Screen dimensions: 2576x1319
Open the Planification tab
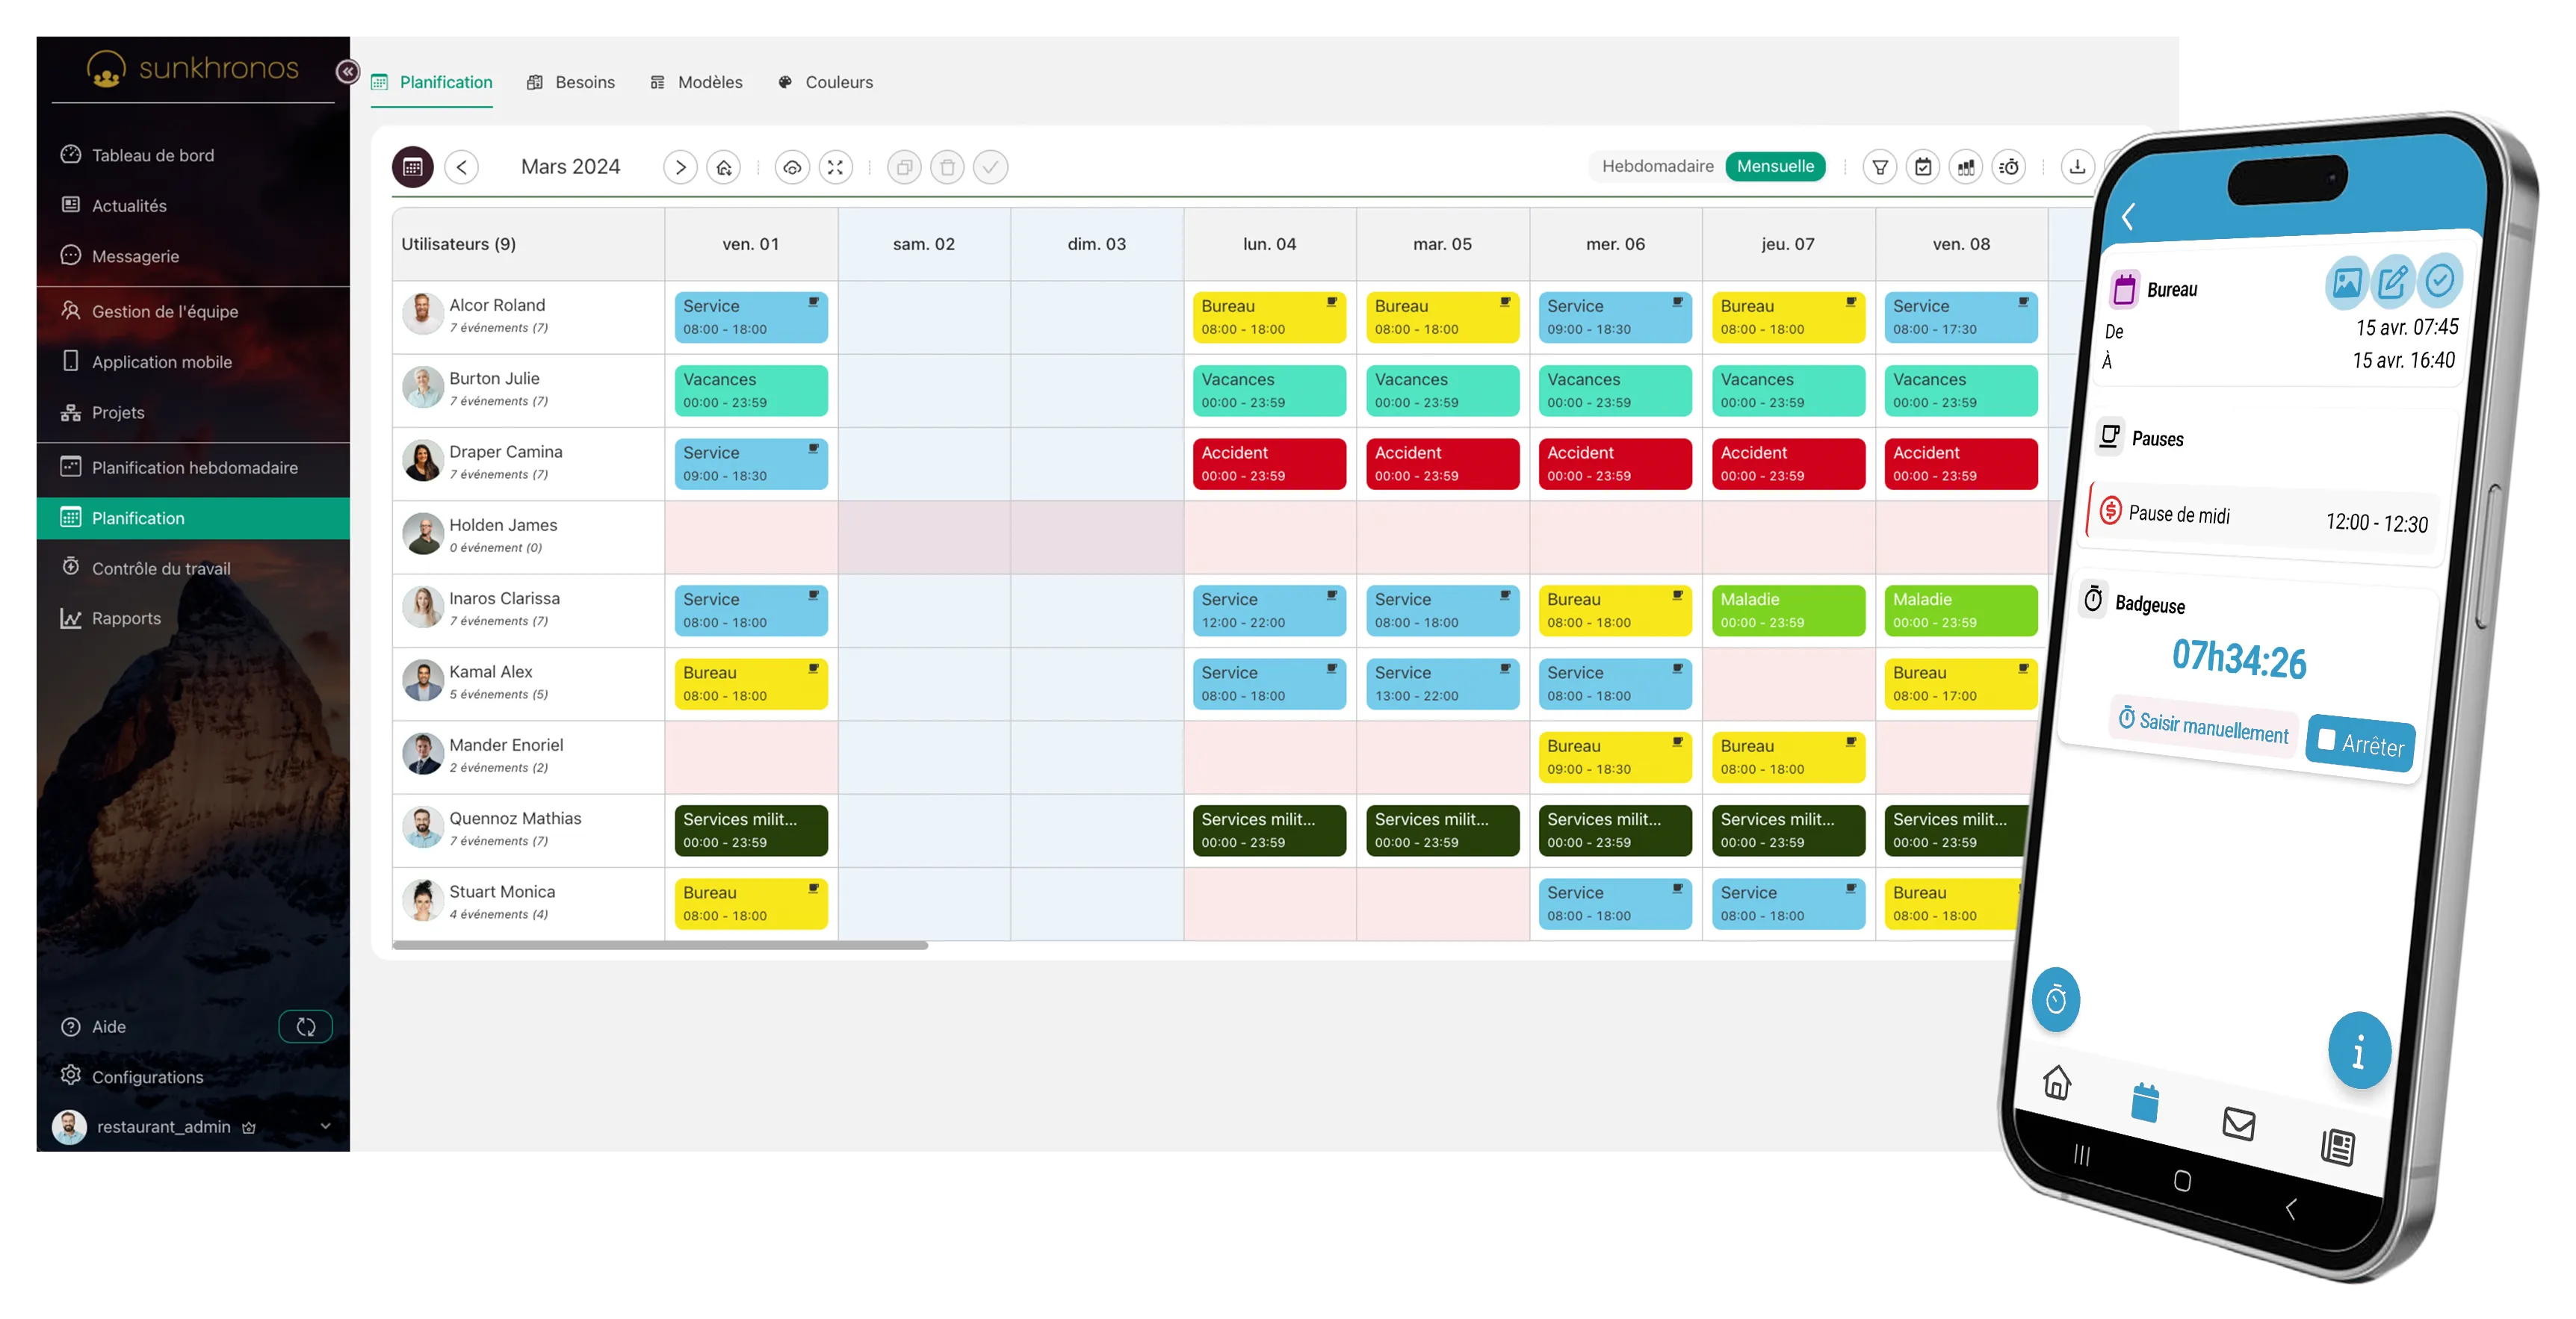pos(432,82)
